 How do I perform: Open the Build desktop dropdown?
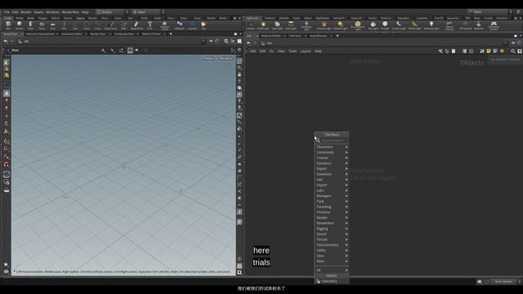coord(110,12)
